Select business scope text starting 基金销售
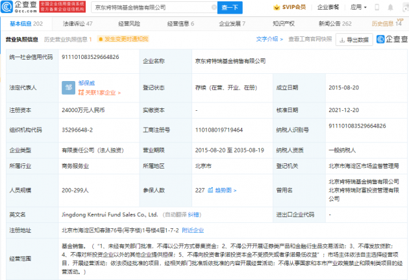 [232, 259]
